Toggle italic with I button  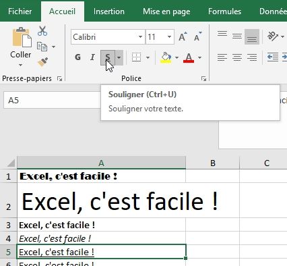click(92, 57)
